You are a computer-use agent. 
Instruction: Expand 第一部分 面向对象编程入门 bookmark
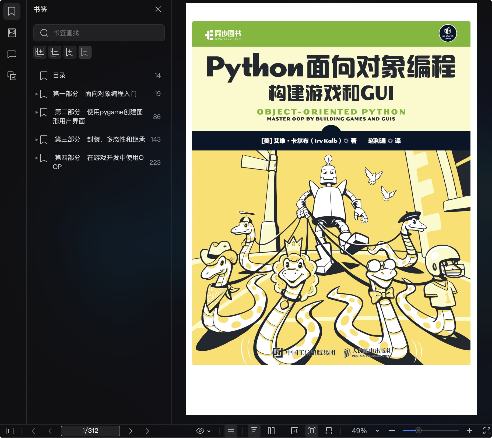coord(37,94)
